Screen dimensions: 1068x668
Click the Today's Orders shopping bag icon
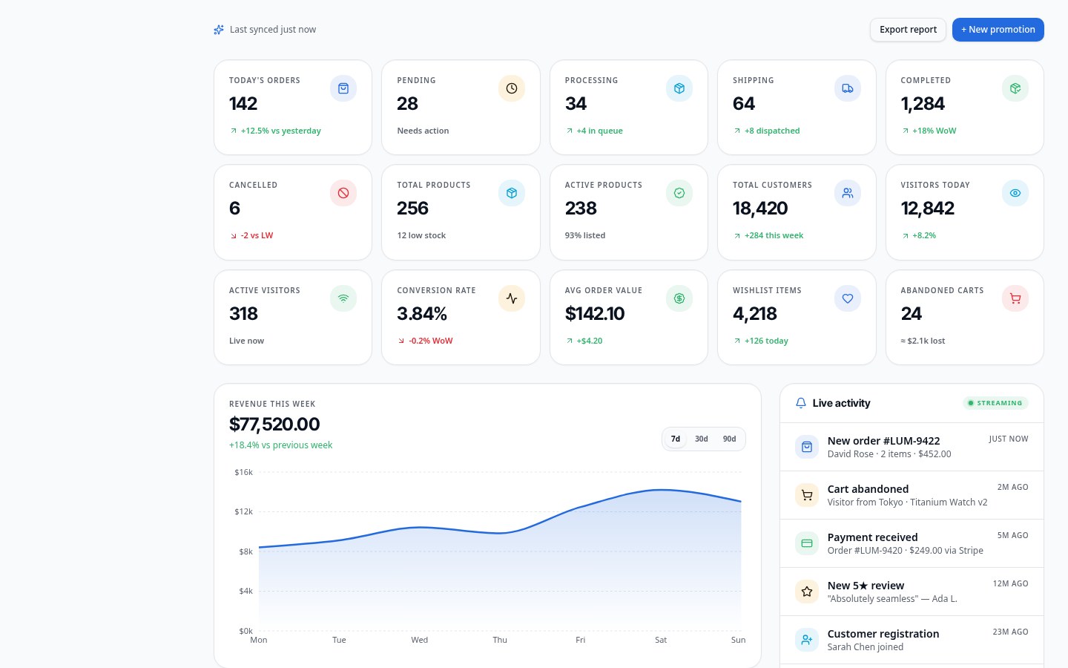click(343, 88)
